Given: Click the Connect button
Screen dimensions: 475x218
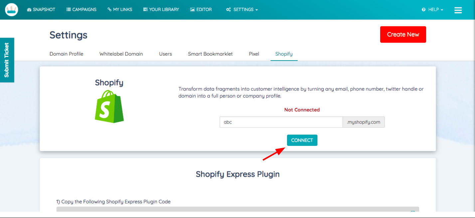Looking at the screenshot, I should (x=302, y=140).
